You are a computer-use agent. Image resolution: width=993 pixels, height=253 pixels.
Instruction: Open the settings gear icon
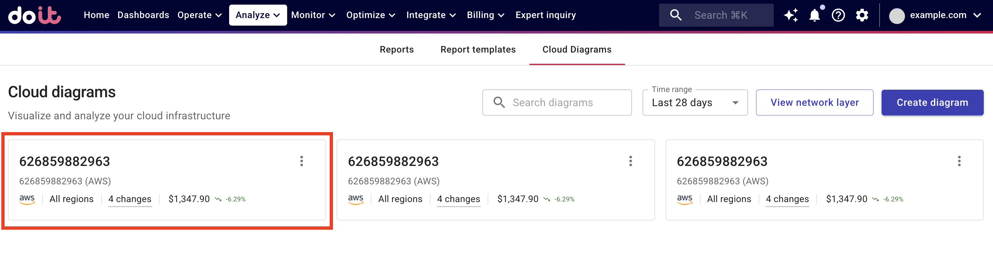(x=862, y=15)
